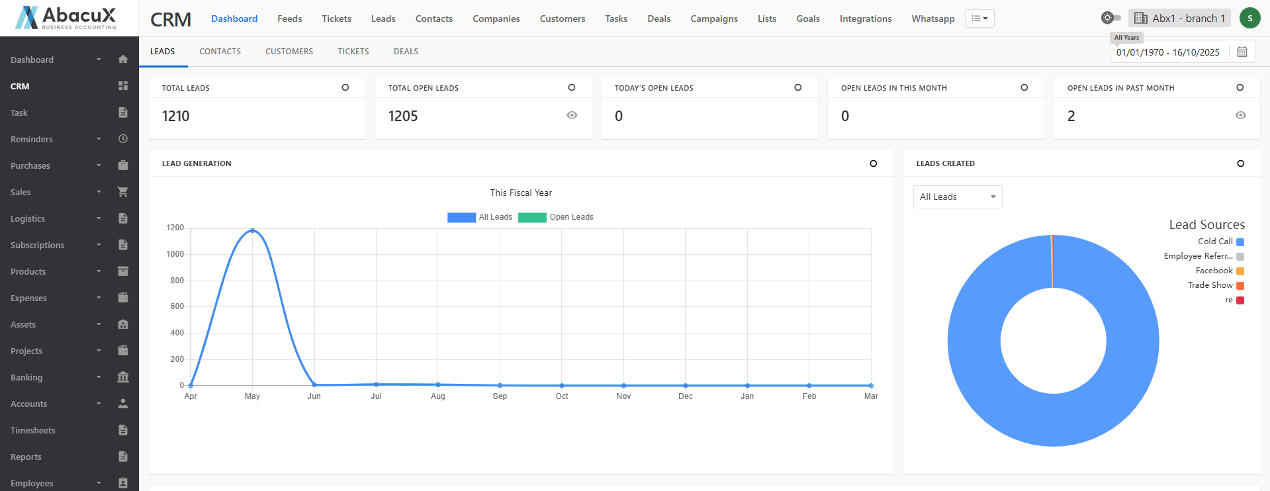
Task: Click the Sales shopping cart icon
Action: 122,192
